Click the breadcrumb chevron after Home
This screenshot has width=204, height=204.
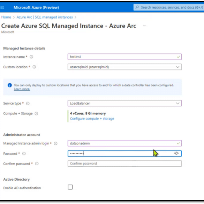[x=14, y=17]
